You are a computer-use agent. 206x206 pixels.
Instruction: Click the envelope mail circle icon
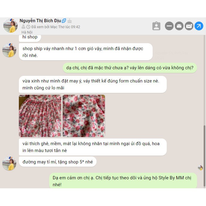[x=189, y=26]
